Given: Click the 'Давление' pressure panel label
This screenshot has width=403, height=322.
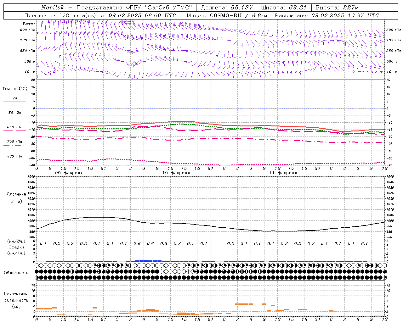Looking at the screenshot, I should tap(16, 194).
